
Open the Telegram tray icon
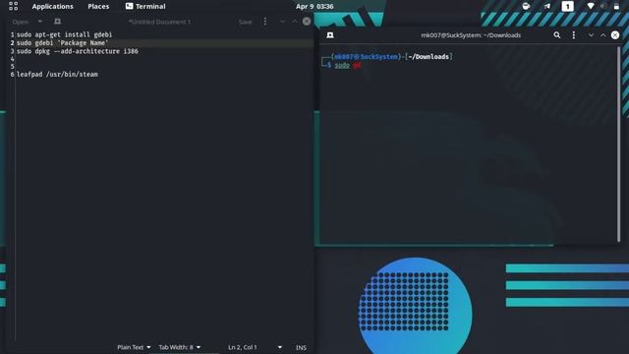547,6
